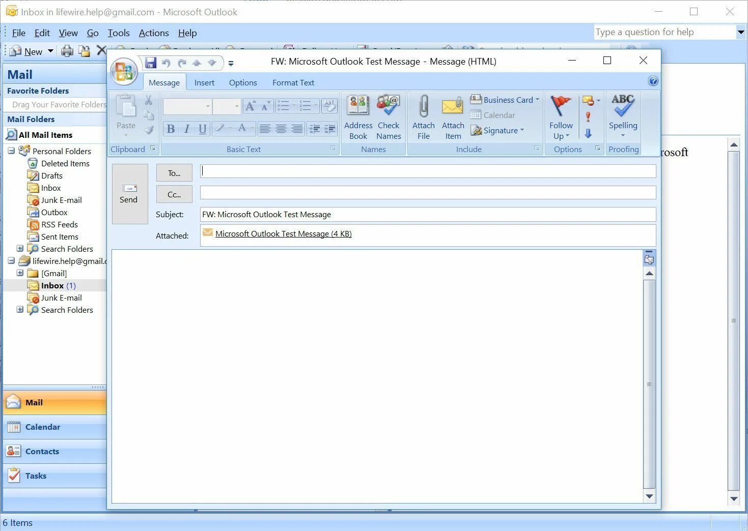The width and height of the screenshot is (748, 531).
Task: Switch to the Options ribbon tab
Action: click(x=243, y=82)
